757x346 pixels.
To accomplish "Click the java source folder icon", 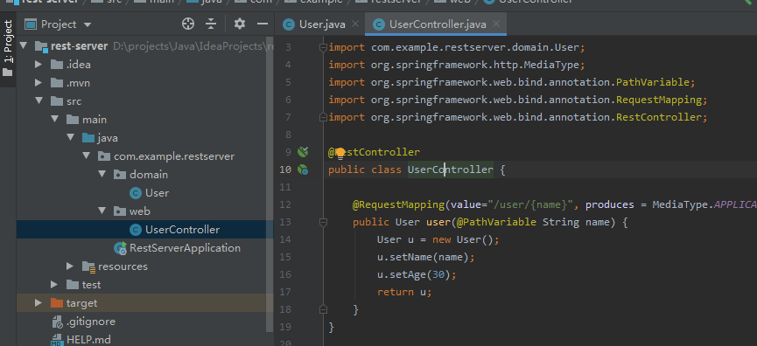I will (x=88, y=138).
